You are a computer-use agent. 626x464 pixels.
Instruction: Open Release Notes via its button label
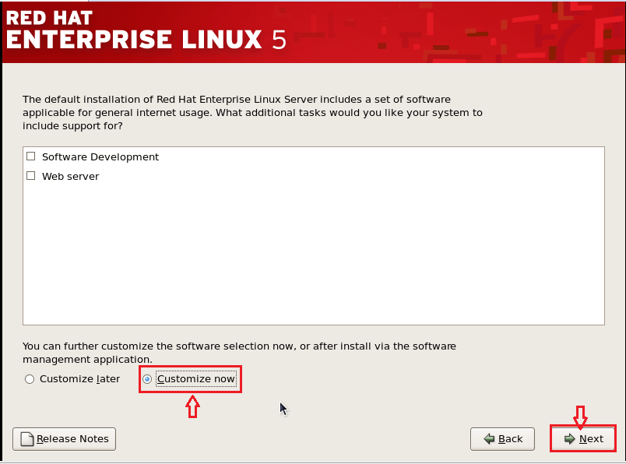(x=72, y=439)
